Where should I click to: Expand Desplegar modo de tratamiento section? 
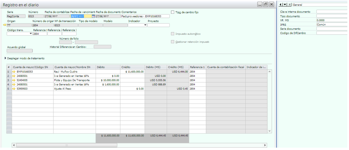(x=5, y=58)
